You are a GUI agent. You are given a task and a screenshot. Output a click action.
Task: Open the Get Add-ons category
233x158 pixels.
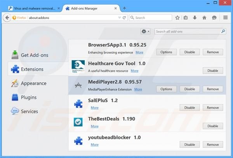38,55
